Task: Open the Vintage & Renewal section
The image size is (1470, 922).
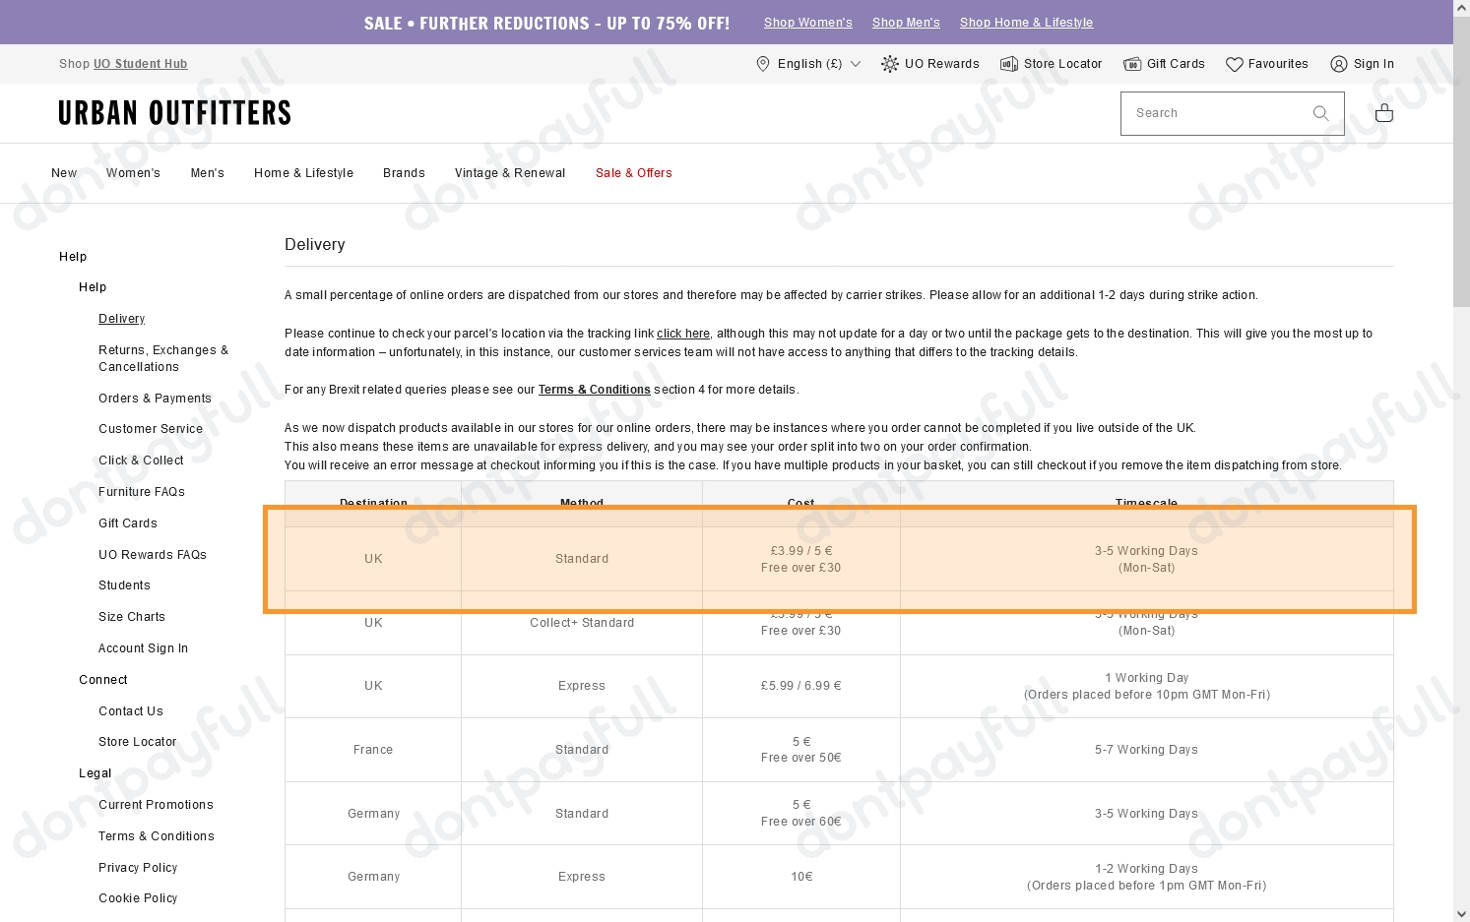Action: coord(510,172)
